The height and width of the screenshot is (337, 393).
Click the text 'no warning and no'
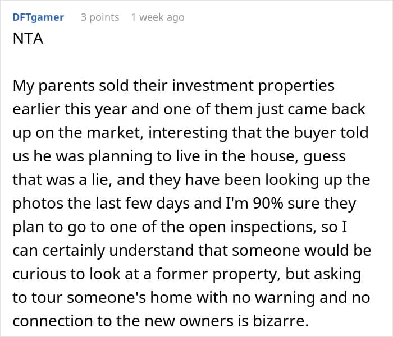301,298
